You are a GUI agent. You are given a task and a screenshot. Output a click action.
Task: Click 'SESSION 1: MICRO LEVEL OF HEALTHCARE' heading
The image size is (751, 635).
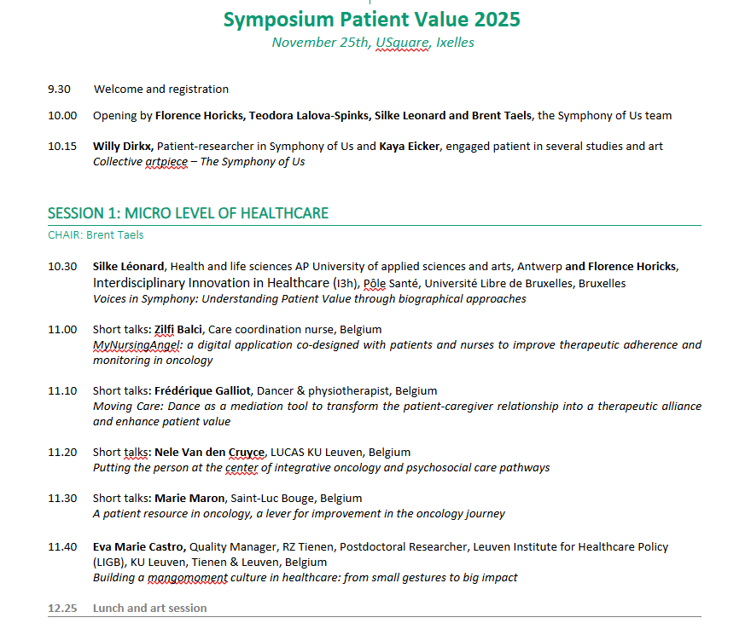pos(188,213)
